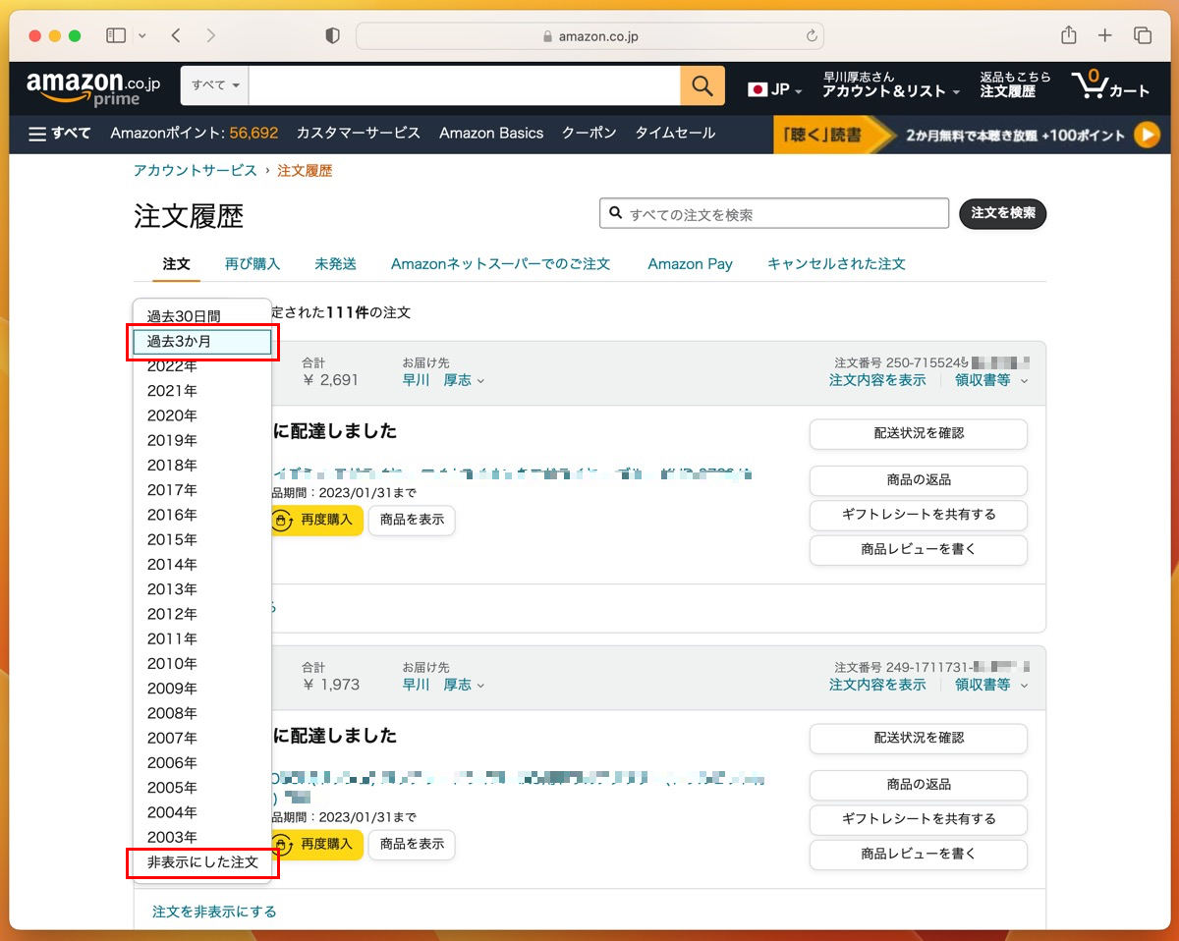Screen dimensions: 1179x941
Task: Open the privacy shield icon
Action: [332, 35]
